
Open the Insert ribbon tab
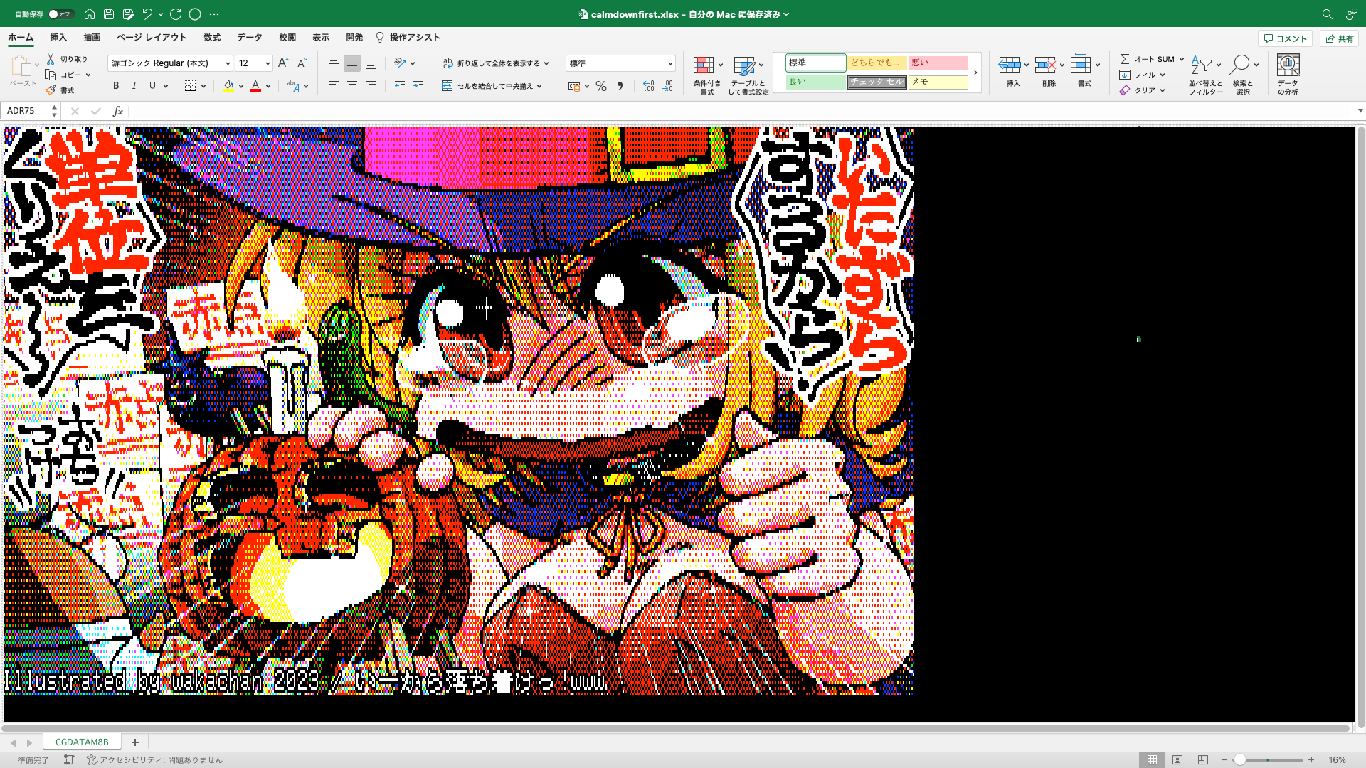pyautogui.click(x=58, y=38)
